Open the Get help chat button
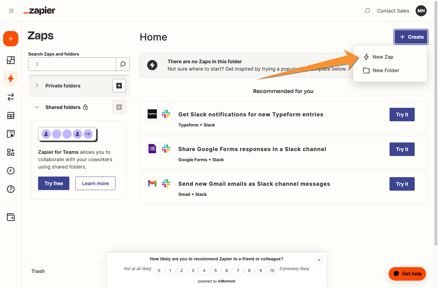438x288 pixels. 407,274
